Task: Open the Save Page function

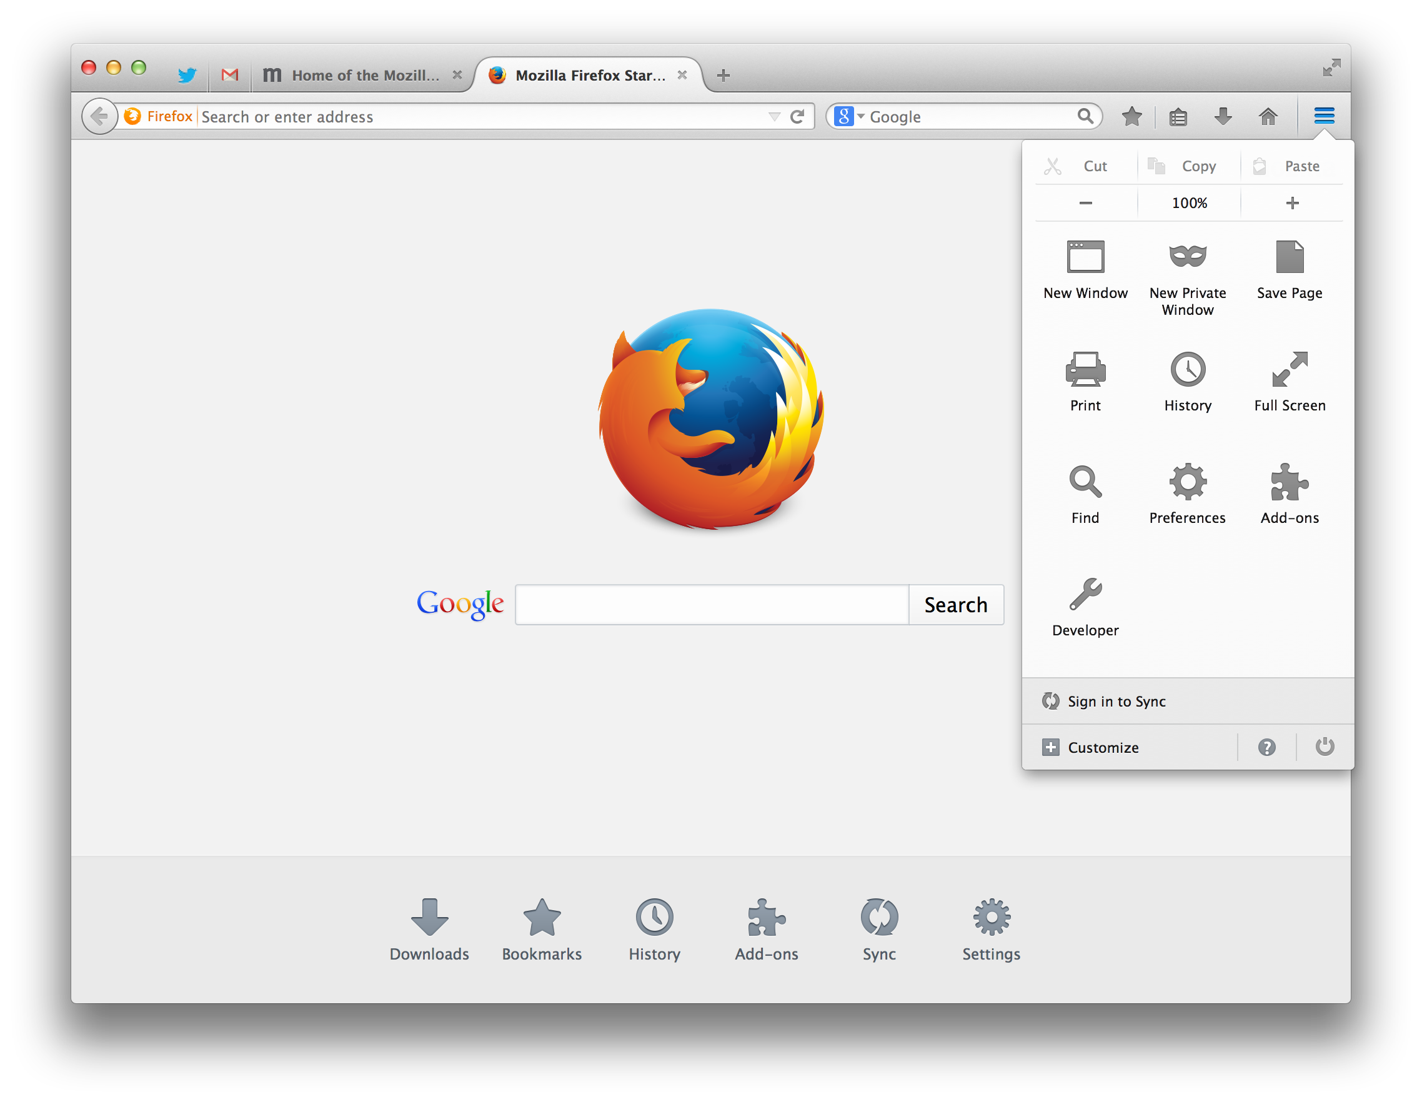Action: (x=1290, y=267)
